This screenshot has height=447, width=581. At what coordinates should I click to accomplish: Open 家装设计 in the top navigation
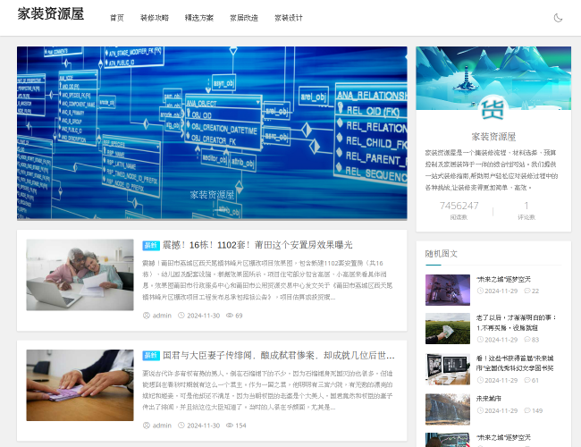[x=289, y=18]
